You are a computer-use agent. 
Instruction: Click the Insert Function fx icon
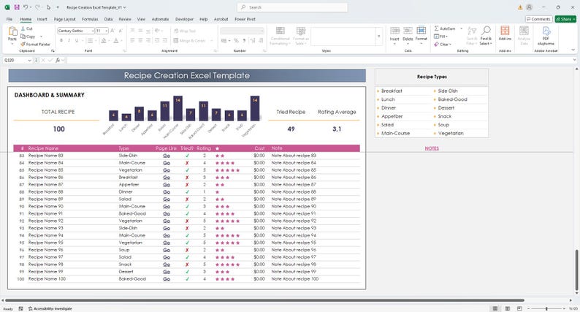[x=58, y=60]
